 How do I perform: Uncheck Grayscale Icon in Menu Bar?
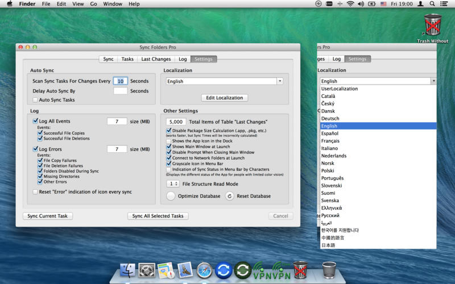coord(168,164)
